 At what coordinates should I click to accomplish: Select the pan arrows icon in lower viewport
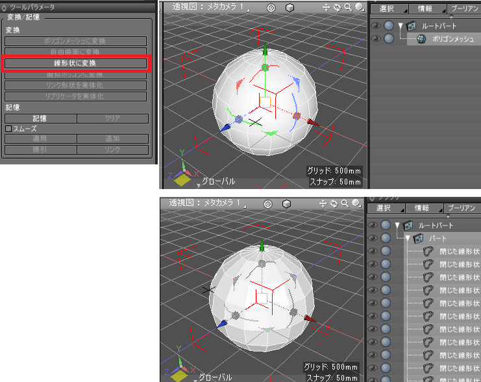pos(323,203)
